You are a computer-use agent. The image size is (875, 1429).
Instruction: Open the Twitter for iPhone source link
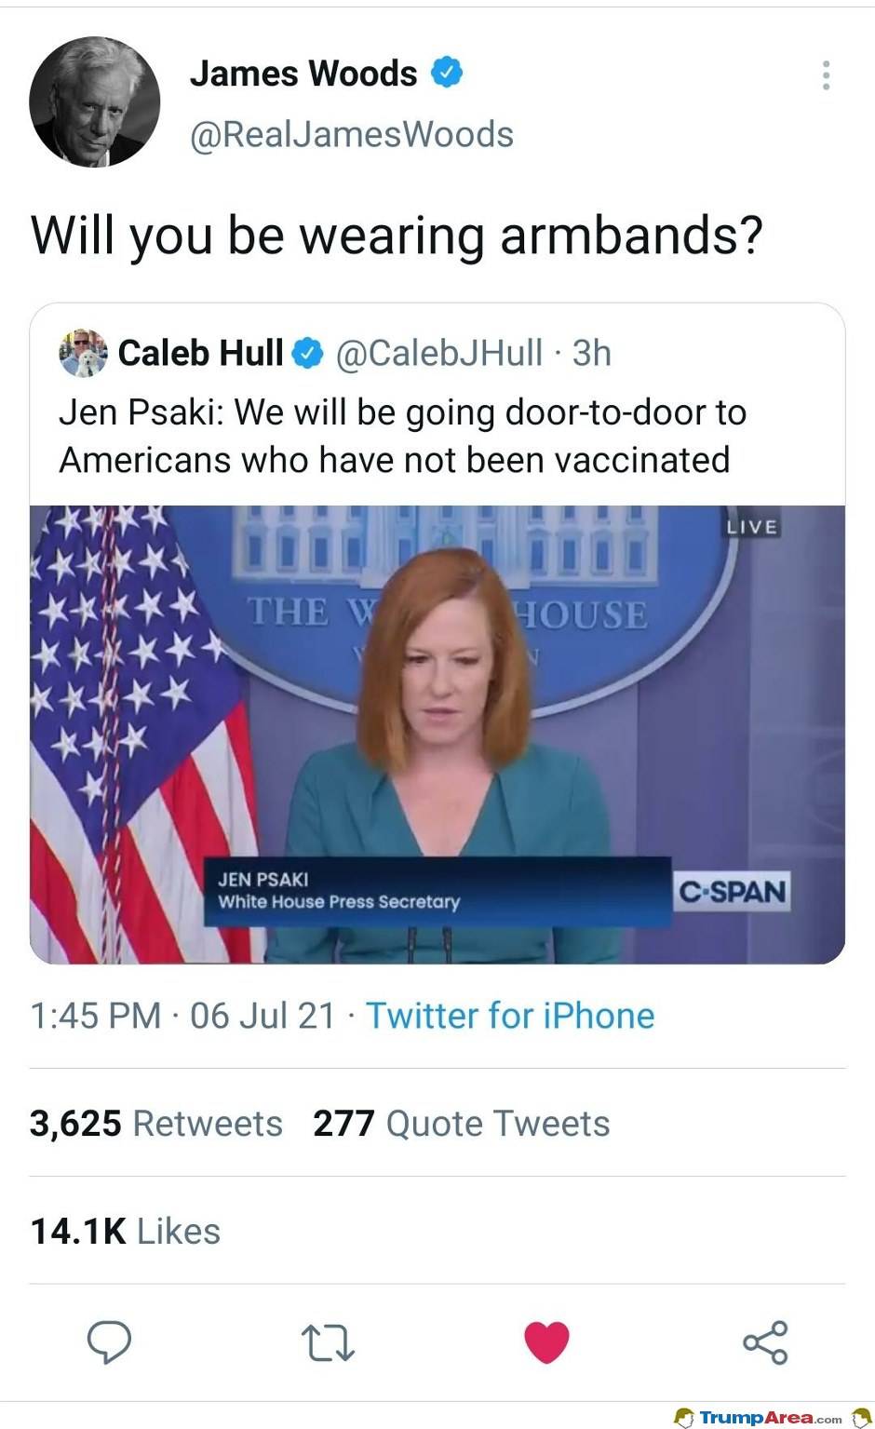510,1016
